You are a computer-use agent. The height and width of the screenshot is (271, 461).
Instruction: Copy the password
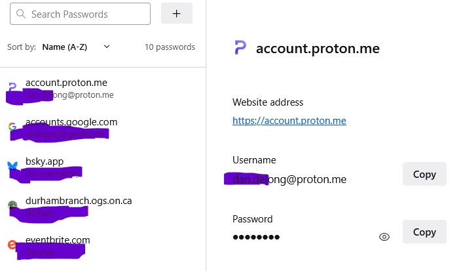[x=424, y=232]
